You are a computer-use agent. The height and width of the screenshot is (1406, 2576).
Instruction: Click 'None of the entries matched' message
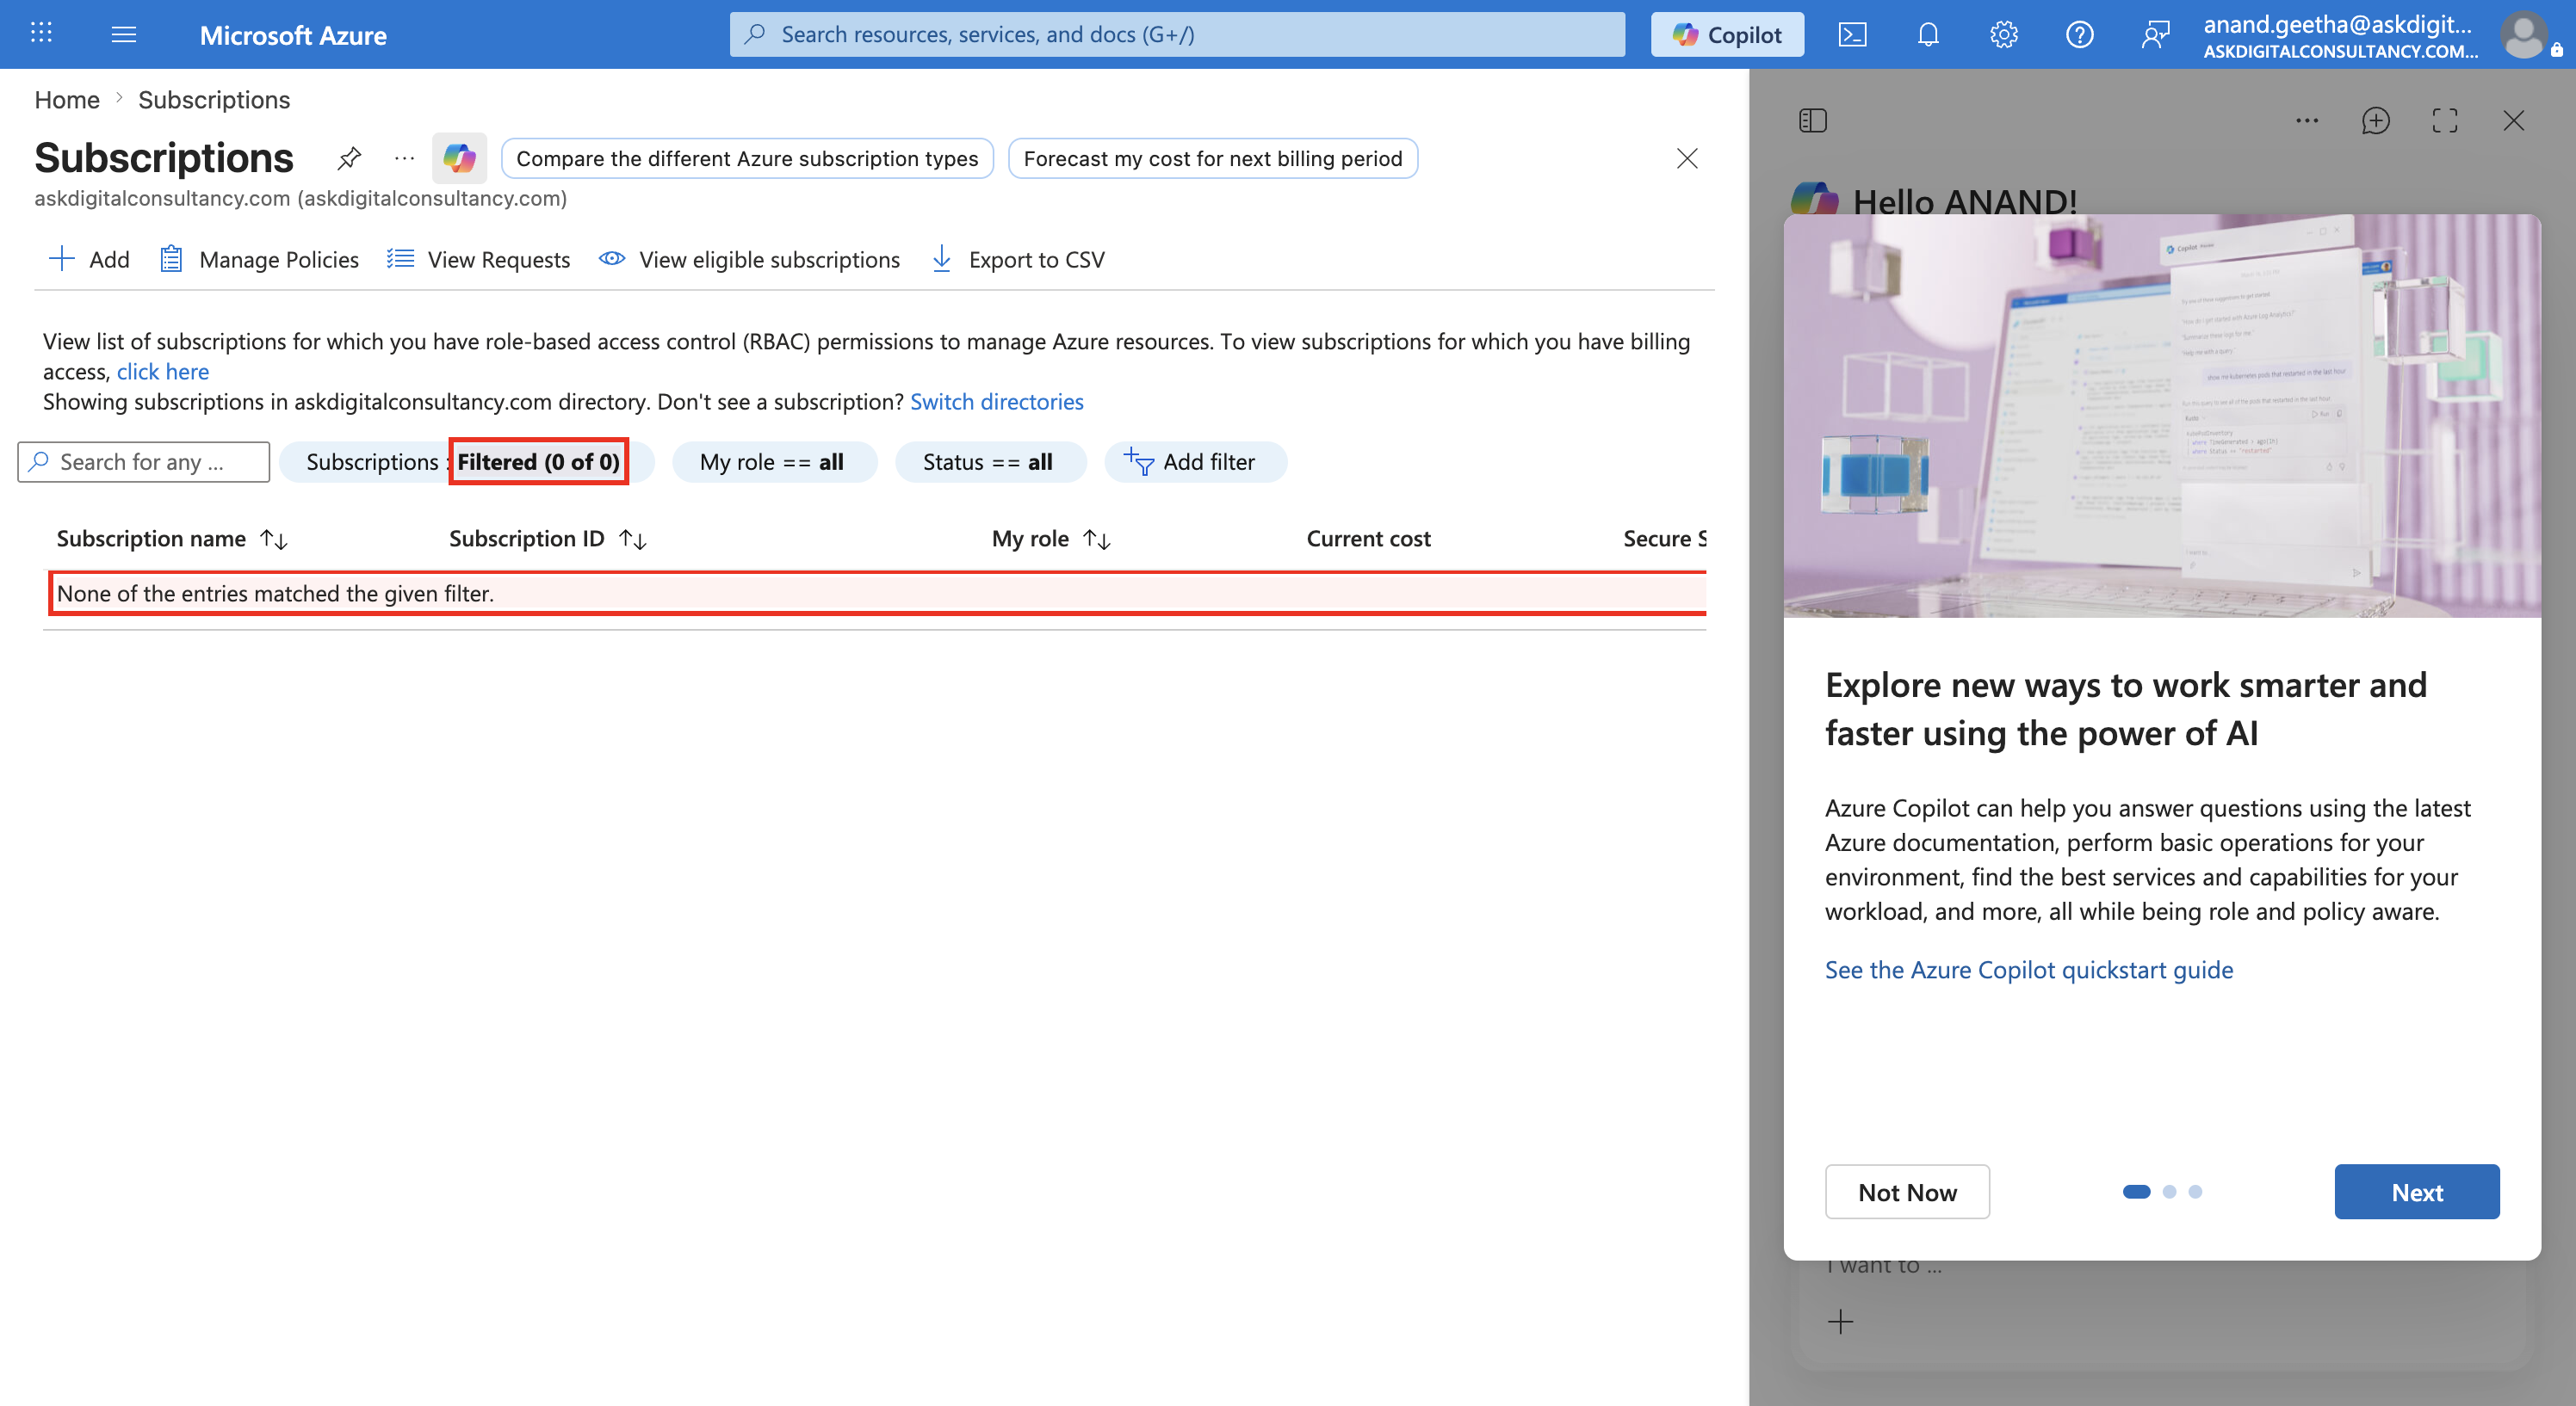point(275,594)
